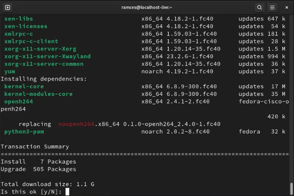Click the 'Install 7 Packages' line
This screenshot has width=294, height=196.
(38, 161)
